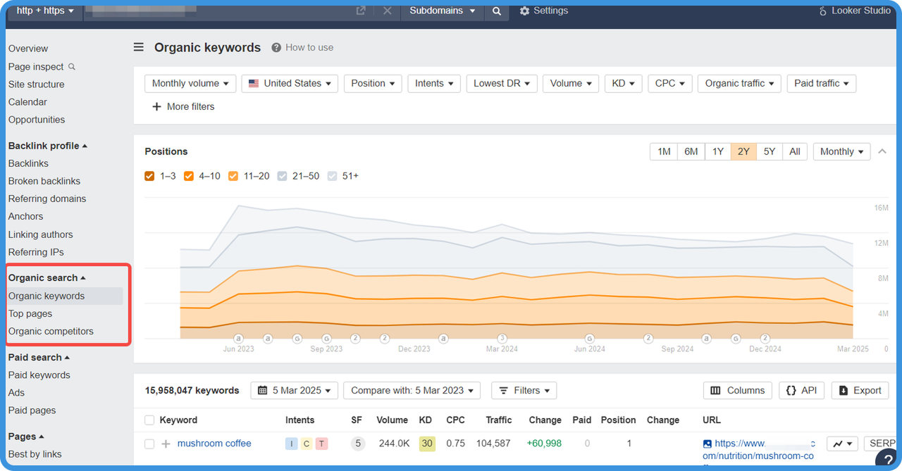Open the Lowest DR filter dropdown
Viewport: 902px width, 471px height.
tap(502, 83)
